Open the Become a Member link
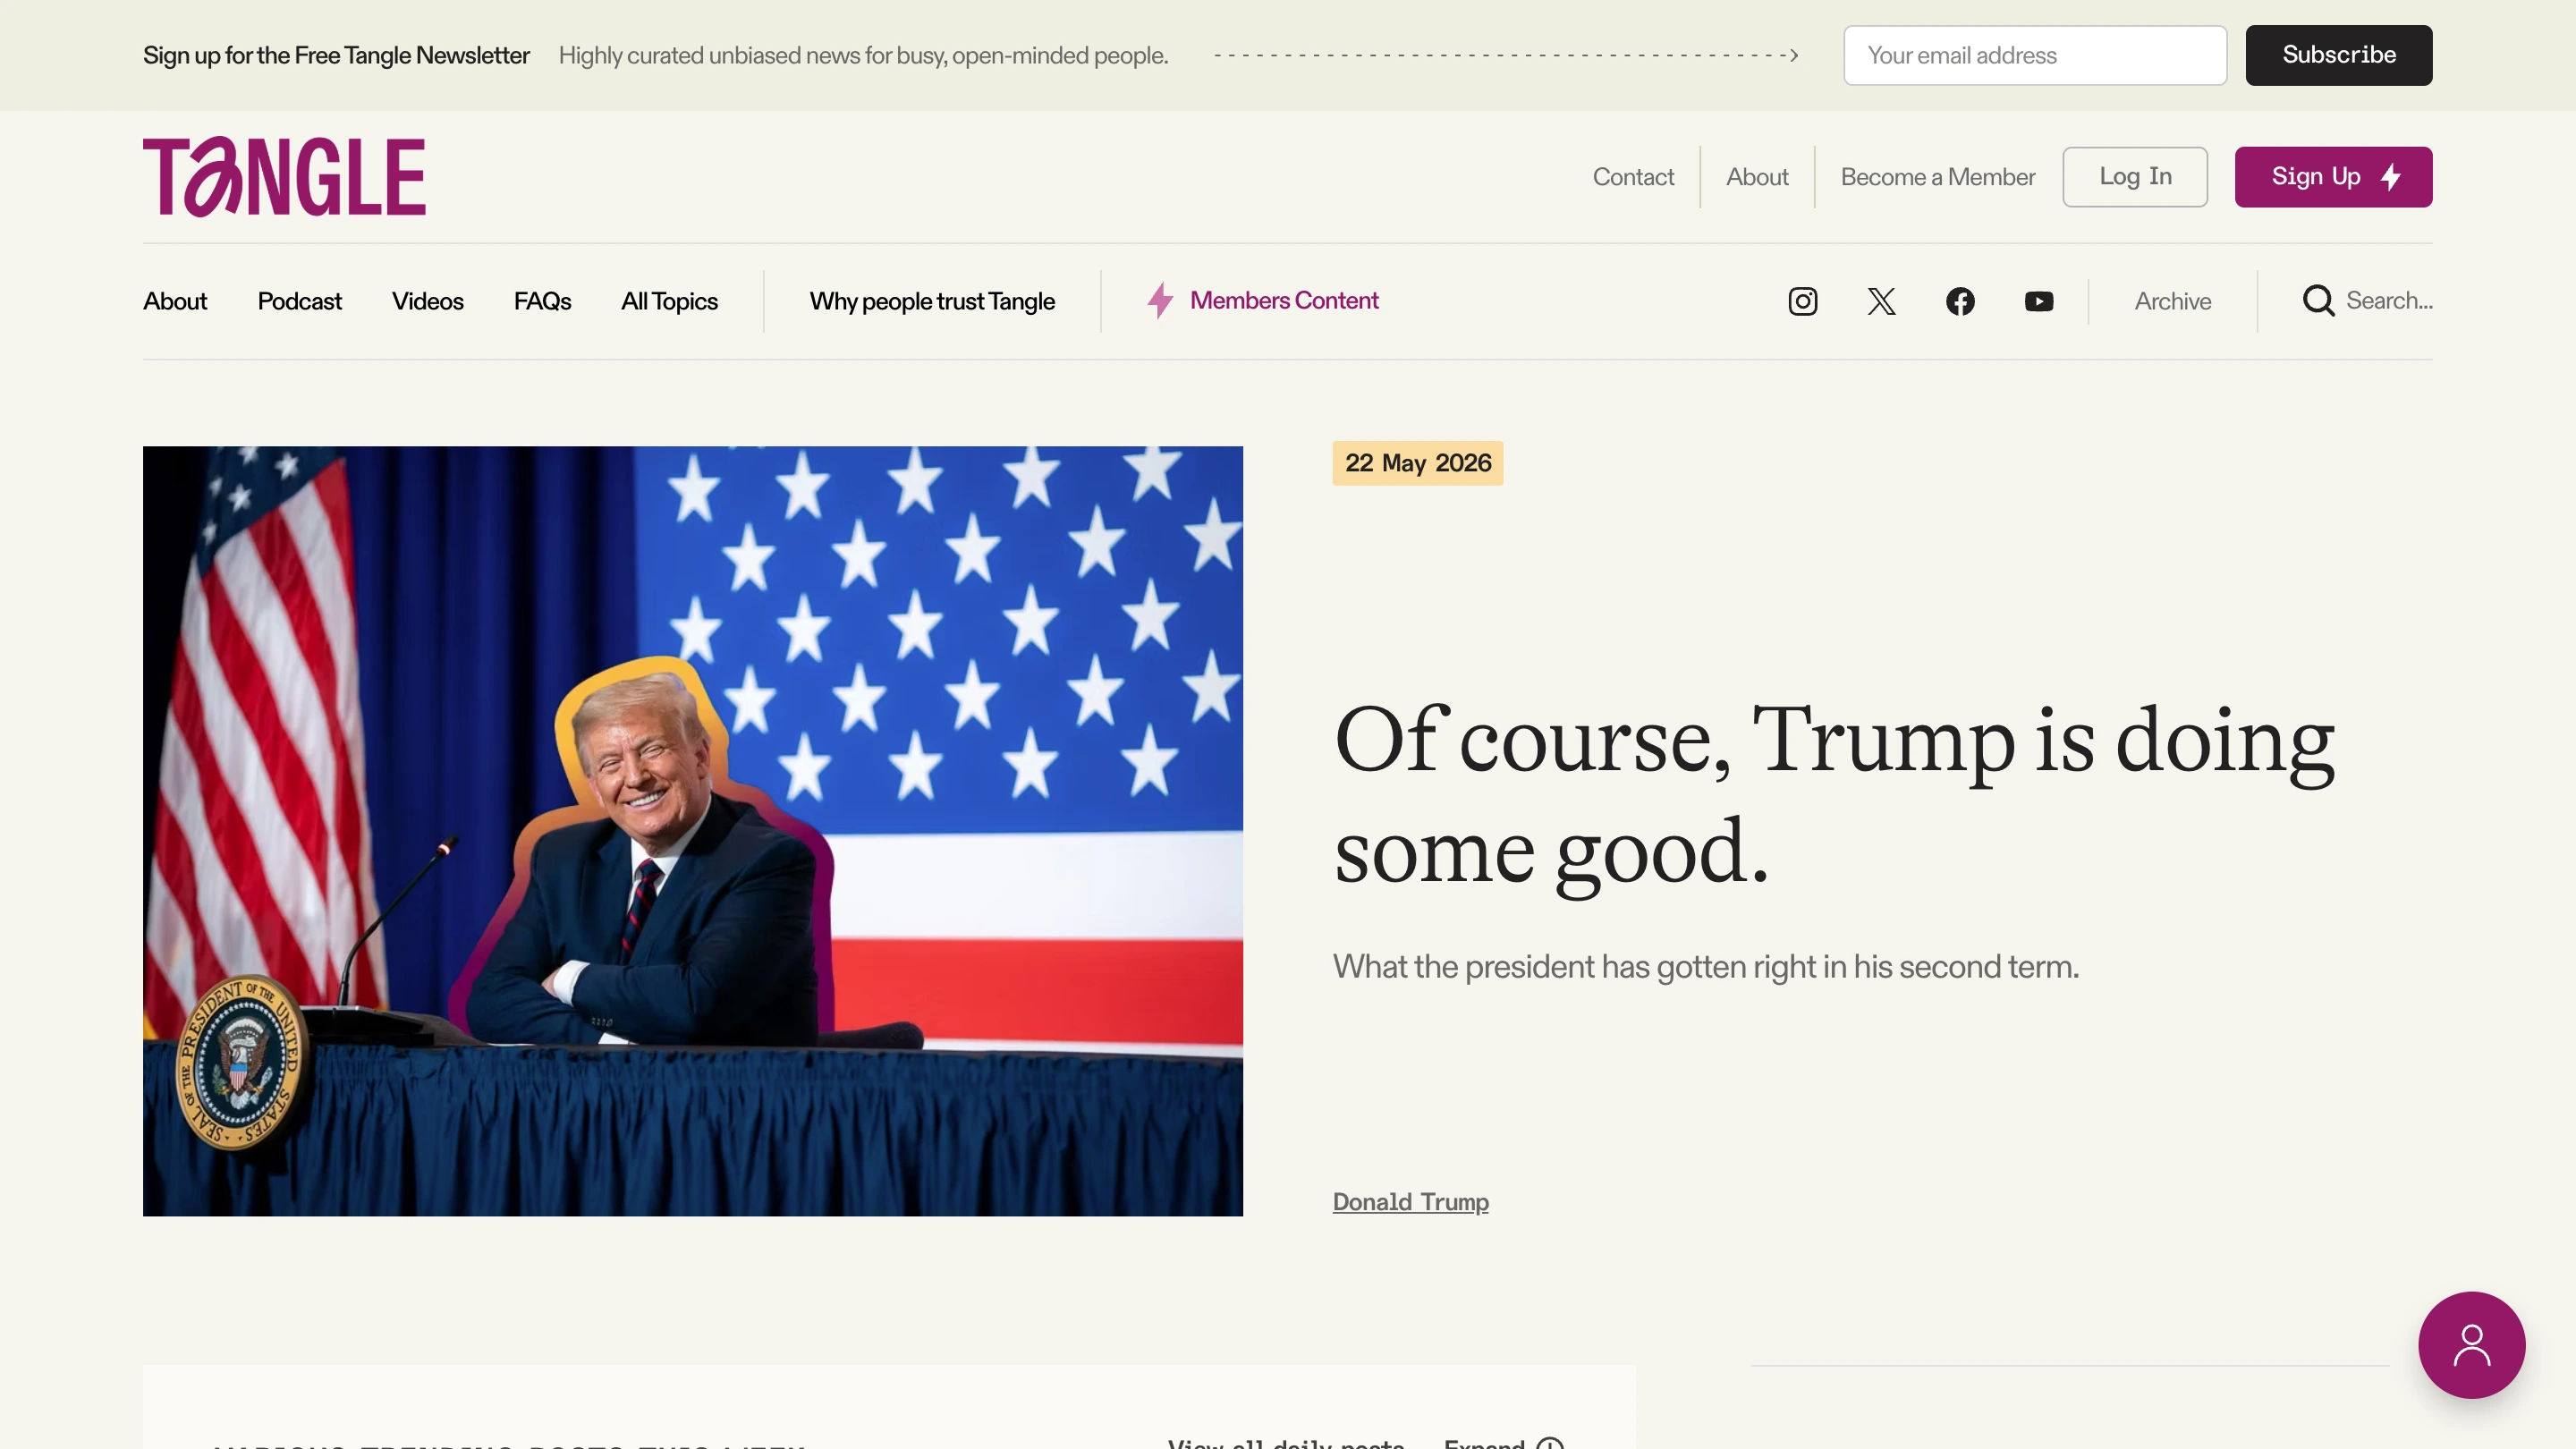Screen dimensions: 2576x1449 coord(1937,177)
